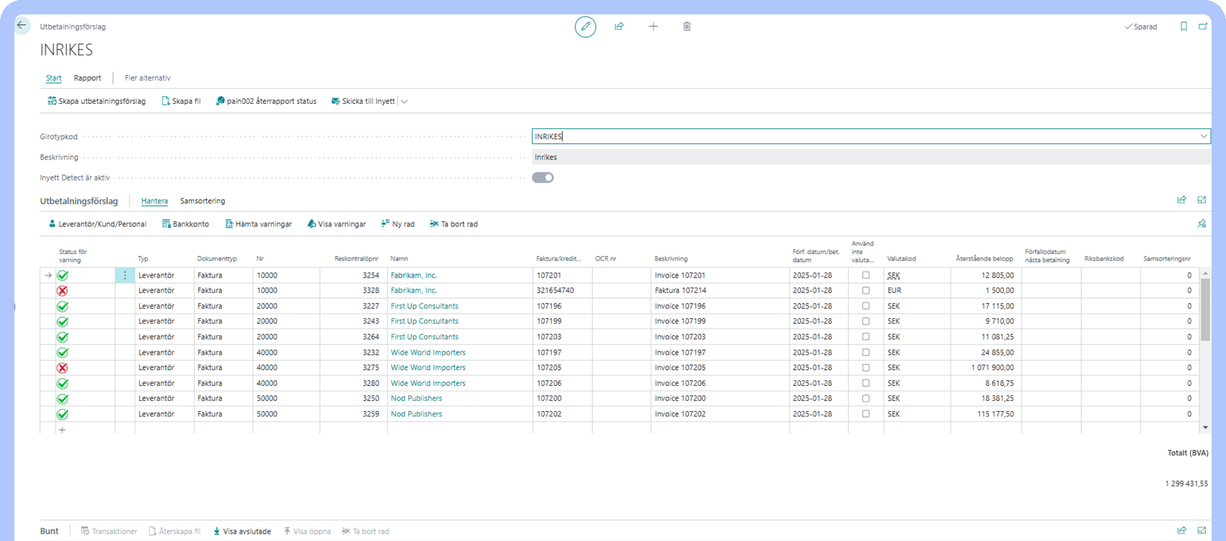
Task: Click the table scrollbar up arrow
Action: click(x=1205, y=273)
